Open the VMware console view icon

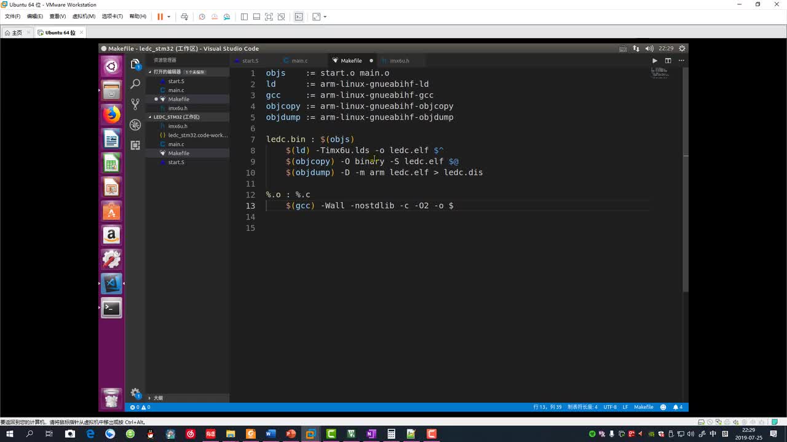299,17
